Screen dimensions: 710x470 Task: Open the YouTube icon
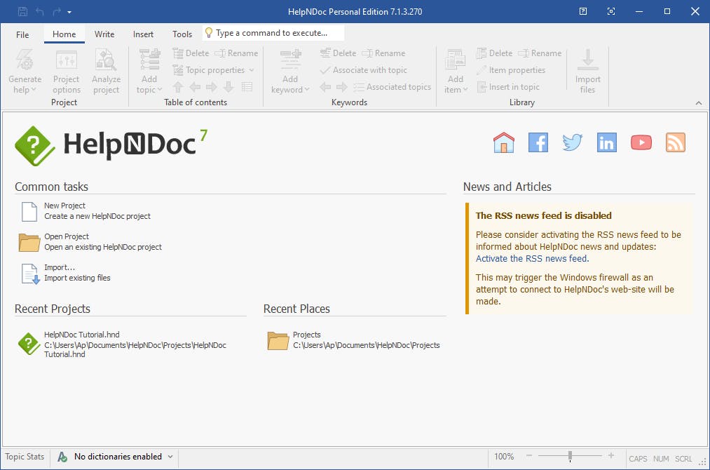(641, 142)
